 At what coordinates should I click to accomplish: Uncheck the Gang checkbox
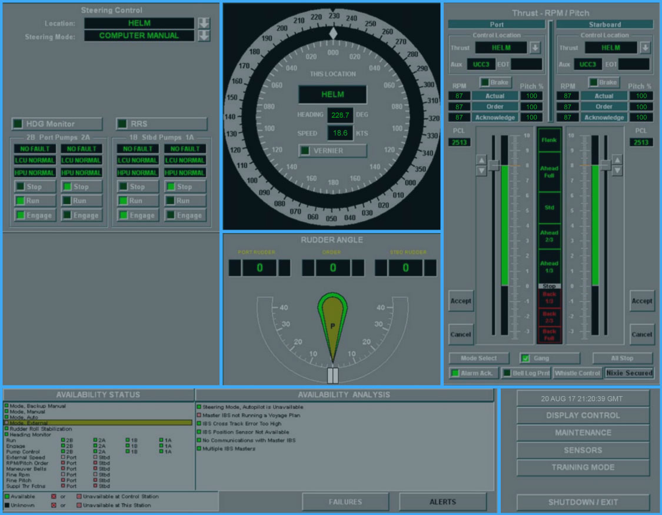pos(525,358)
